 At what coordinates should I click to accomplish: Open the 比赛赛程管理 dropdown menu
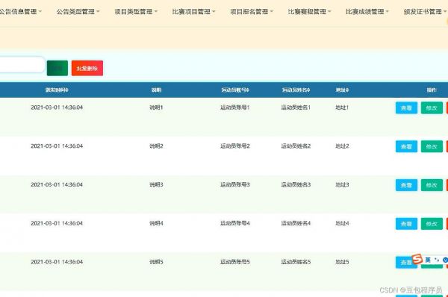click(309, 12)
